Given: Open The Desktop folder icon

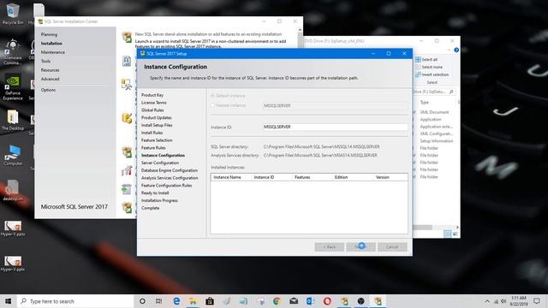Looking at the screenshot, I should [13, 120].
